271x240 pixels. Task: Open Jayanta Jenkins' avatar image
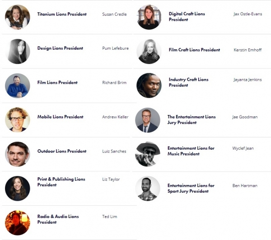(149, 85)
